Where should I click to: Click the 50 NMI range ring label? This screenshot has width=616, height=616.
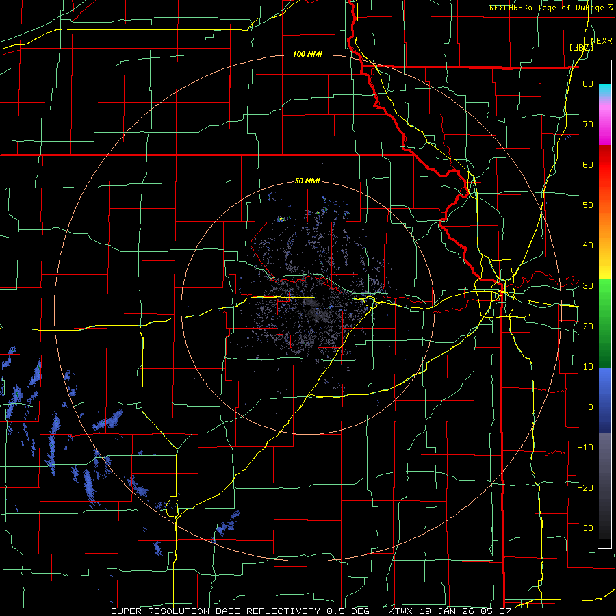click(x=307, y=181)
